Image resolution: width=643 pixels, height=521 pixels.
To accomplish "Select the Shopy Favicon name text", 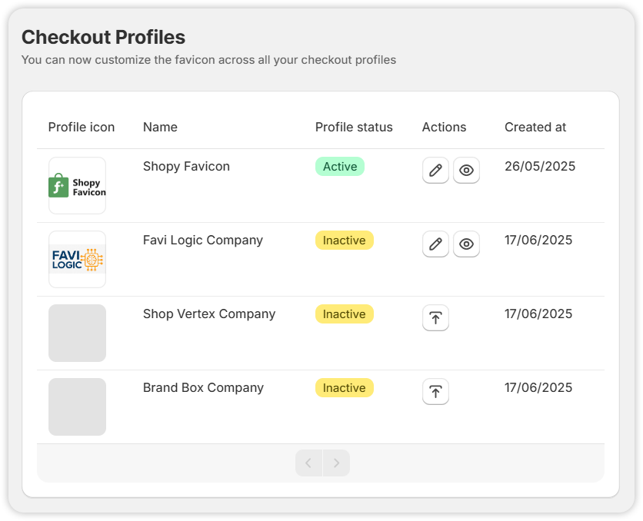I will (x=186, y=166).
